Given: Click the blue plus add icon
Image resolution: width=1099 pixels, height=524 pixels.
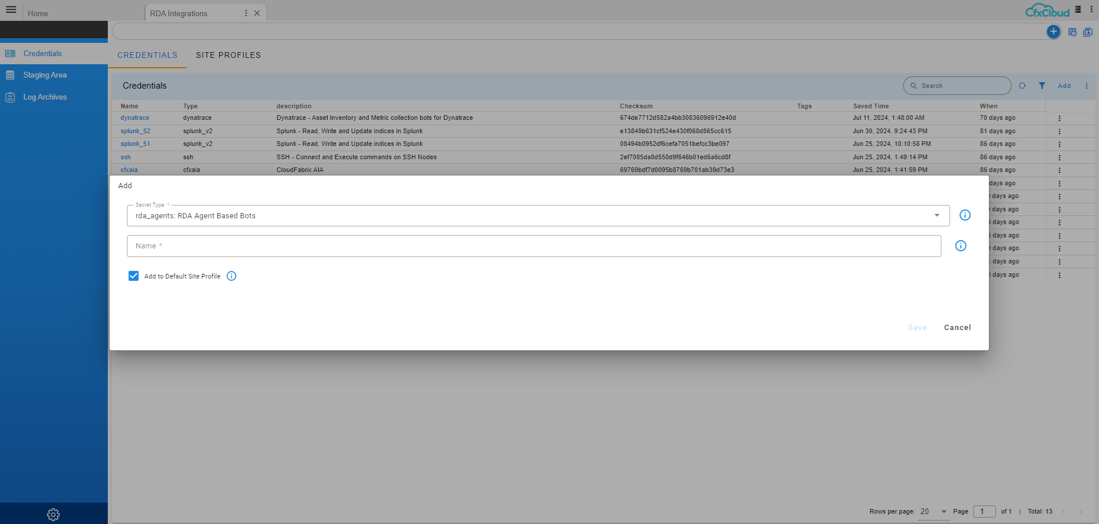Looking at the screenshot, I should point(1053,32).
